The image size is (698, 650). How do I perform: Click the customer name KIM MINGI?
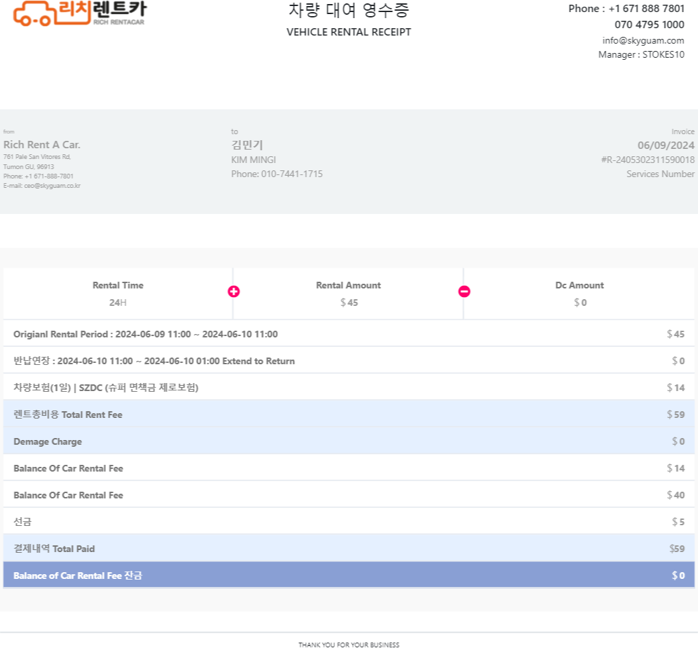point(253,160)
